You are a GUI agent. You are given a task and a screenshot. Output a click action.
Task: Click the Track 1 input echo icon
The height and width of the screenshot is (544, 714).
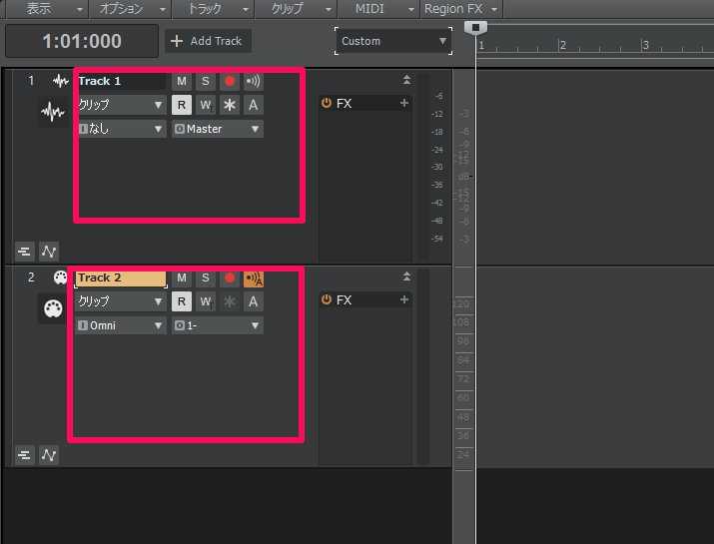(x=254, y=81)
